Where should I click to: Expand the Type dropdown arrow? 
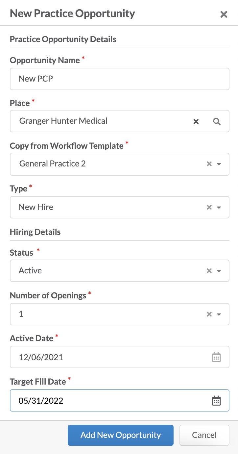219,207
